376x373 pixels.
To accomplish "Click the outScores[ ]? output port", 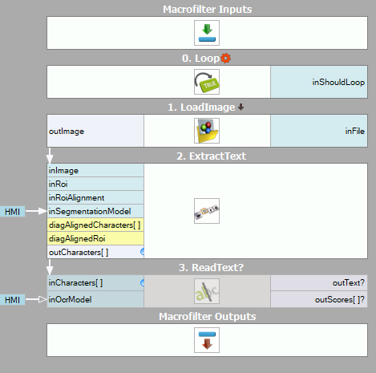I will [x=319, y=299].
